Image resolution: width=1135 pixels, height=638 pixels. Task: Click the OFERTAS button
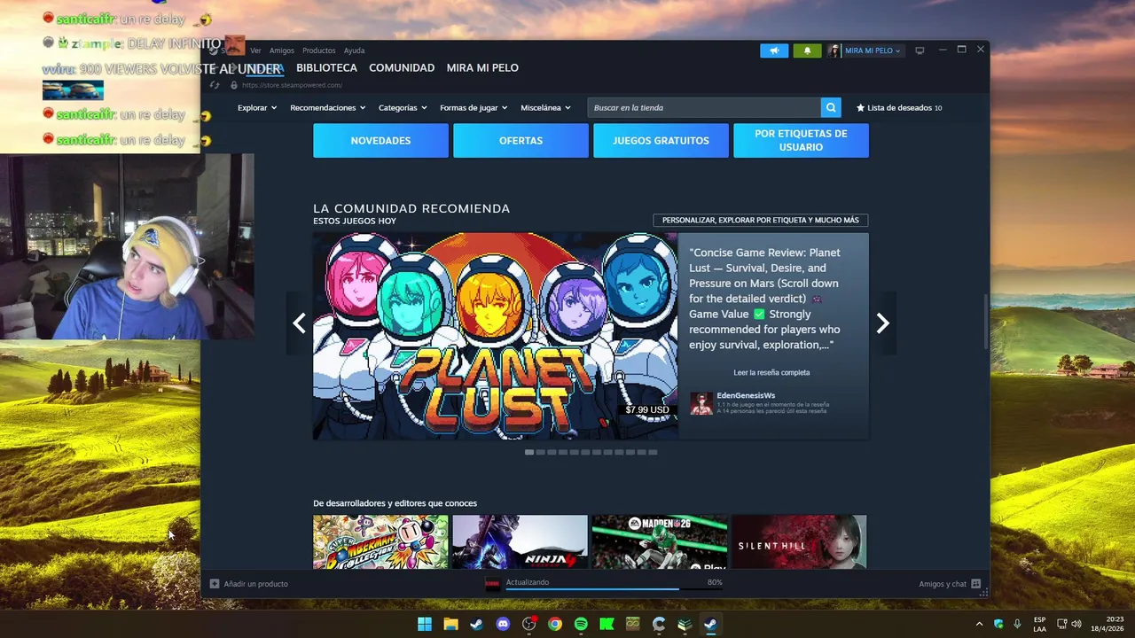pyautogui.click(x=521, y=141)
